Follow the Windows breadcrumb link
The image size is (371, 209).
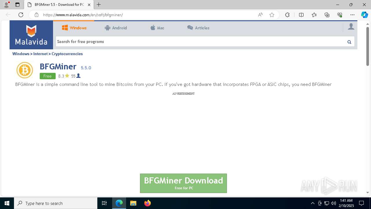[21, 54]
